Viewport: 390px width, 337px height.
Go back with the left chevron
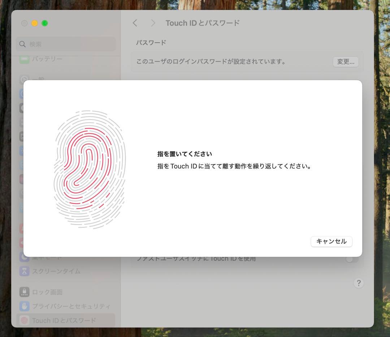pos(135,23)
